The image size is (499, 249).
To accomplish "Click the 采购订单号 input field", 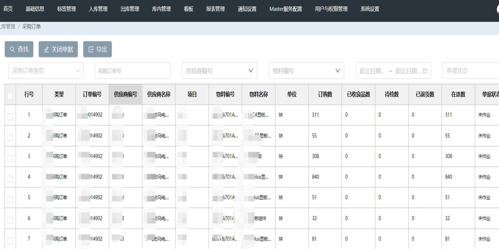I will coord(136,71).
